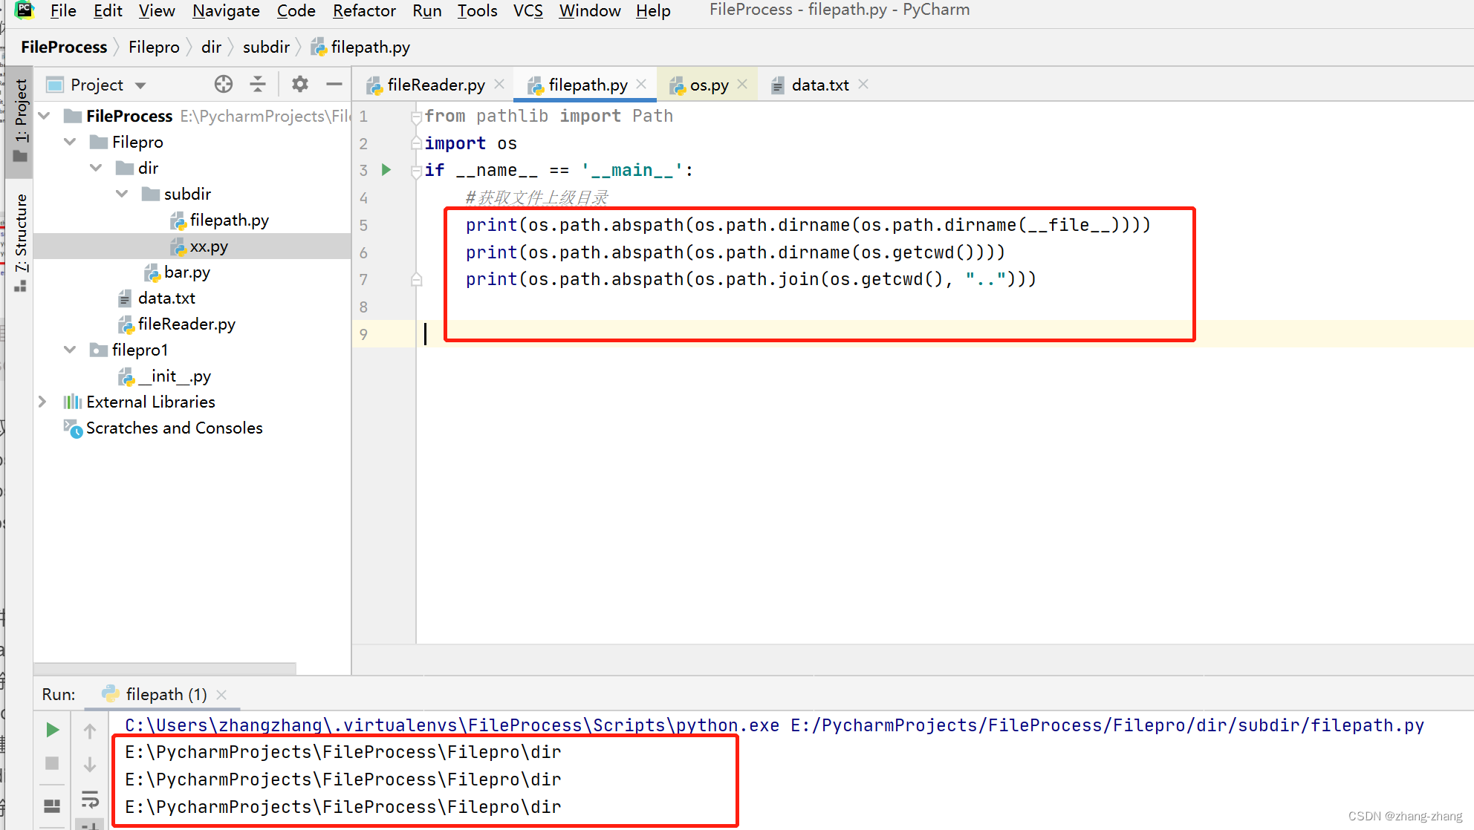The image size is (1474, 830).
Task: Click the up arrow in Run toolbar
Action: (90, 731)
